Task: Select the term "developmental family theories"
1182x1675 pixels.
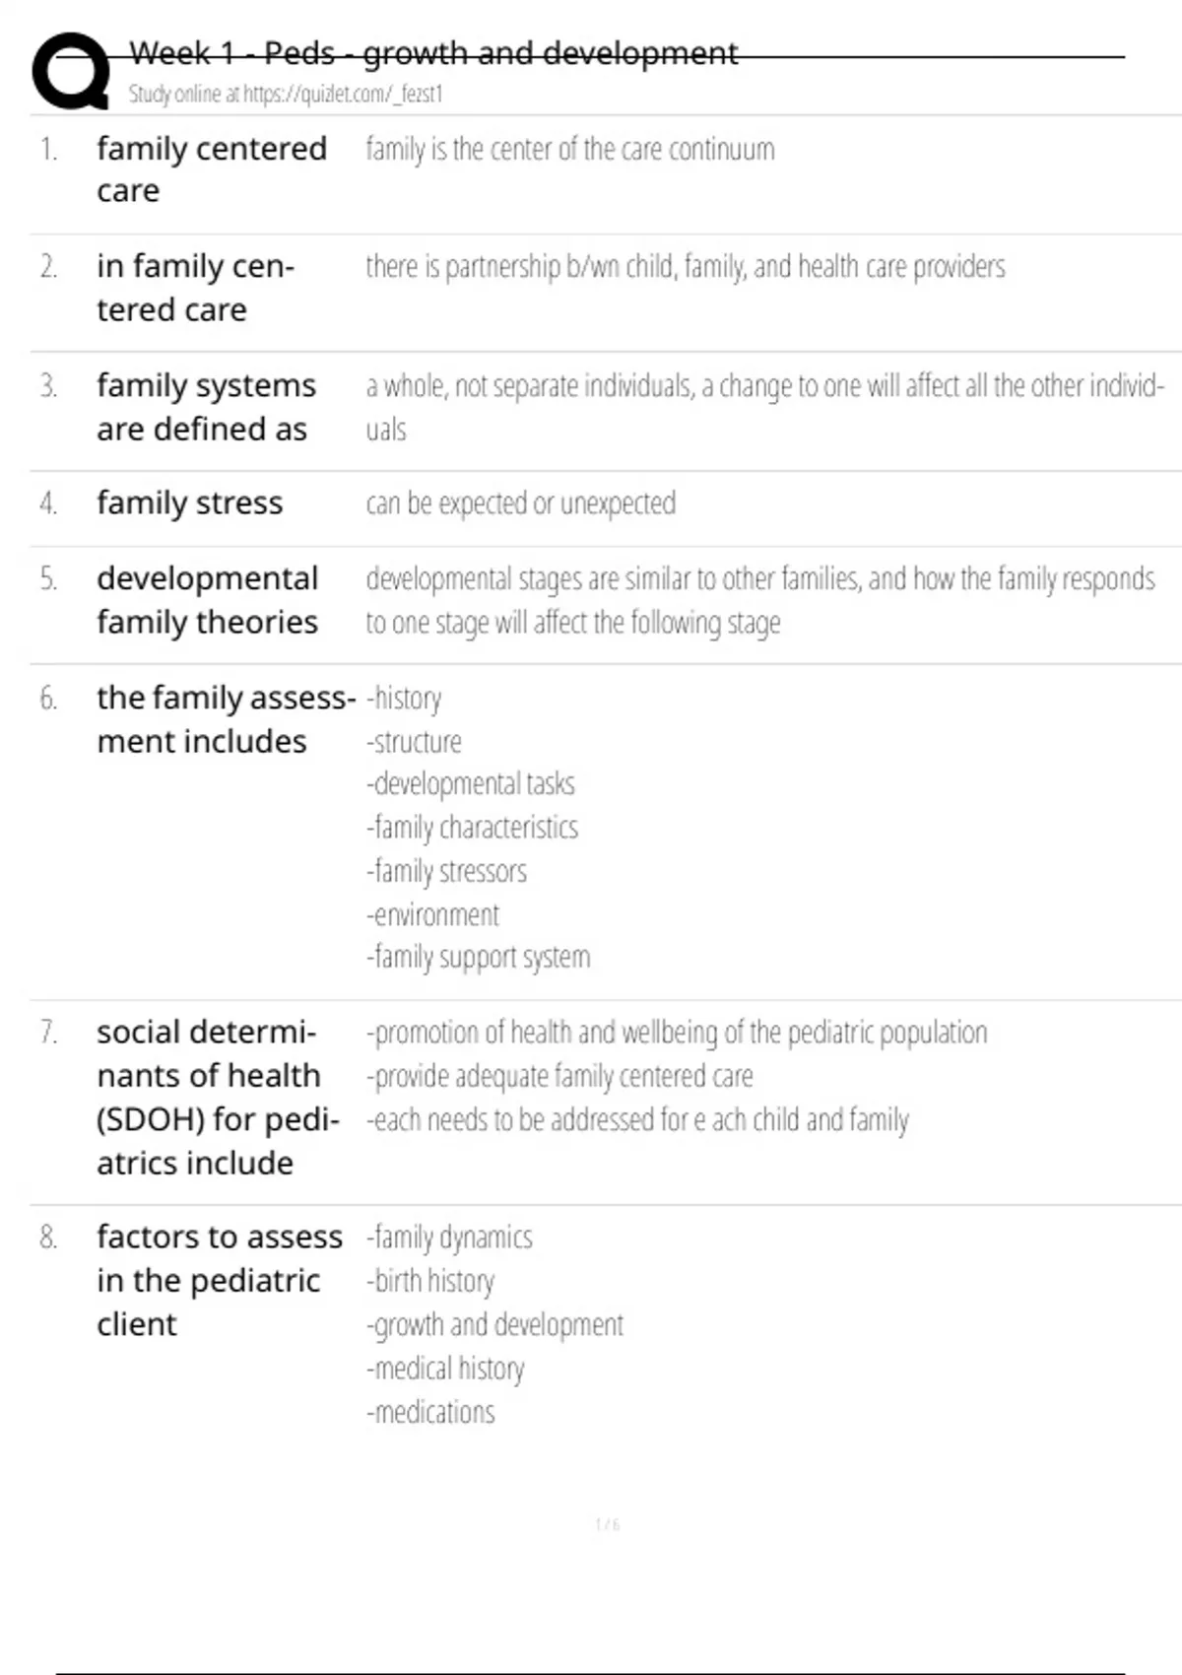Action: click(207, 600)
